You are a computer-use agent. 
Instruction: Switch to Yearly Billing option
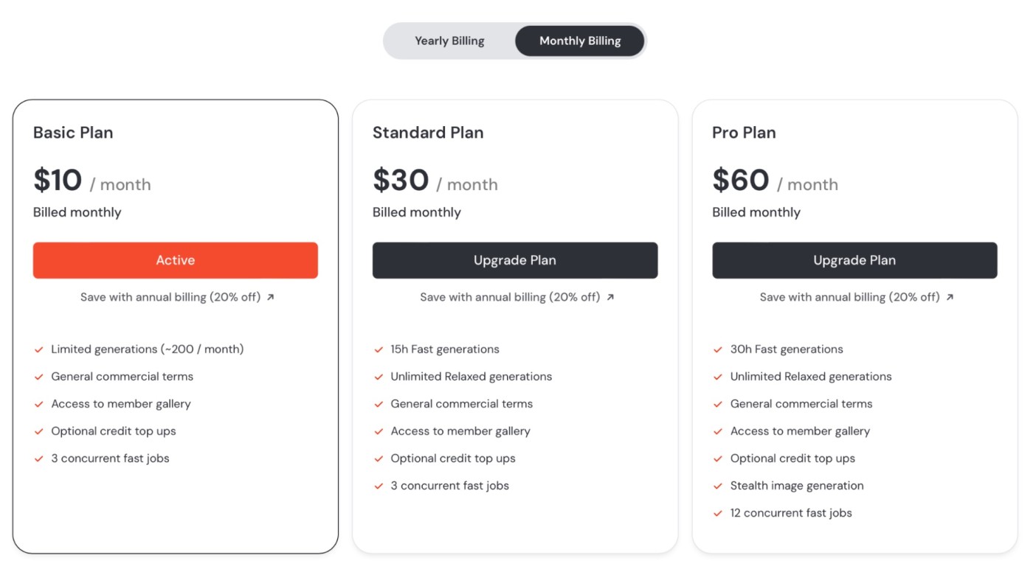(449, 41)
